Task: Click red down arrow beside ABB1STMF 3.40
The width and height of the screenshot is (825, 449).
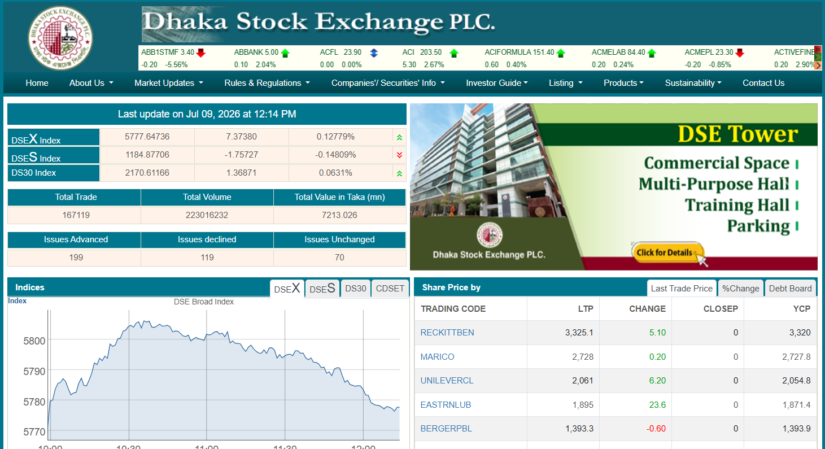Action: pos(201,53)
